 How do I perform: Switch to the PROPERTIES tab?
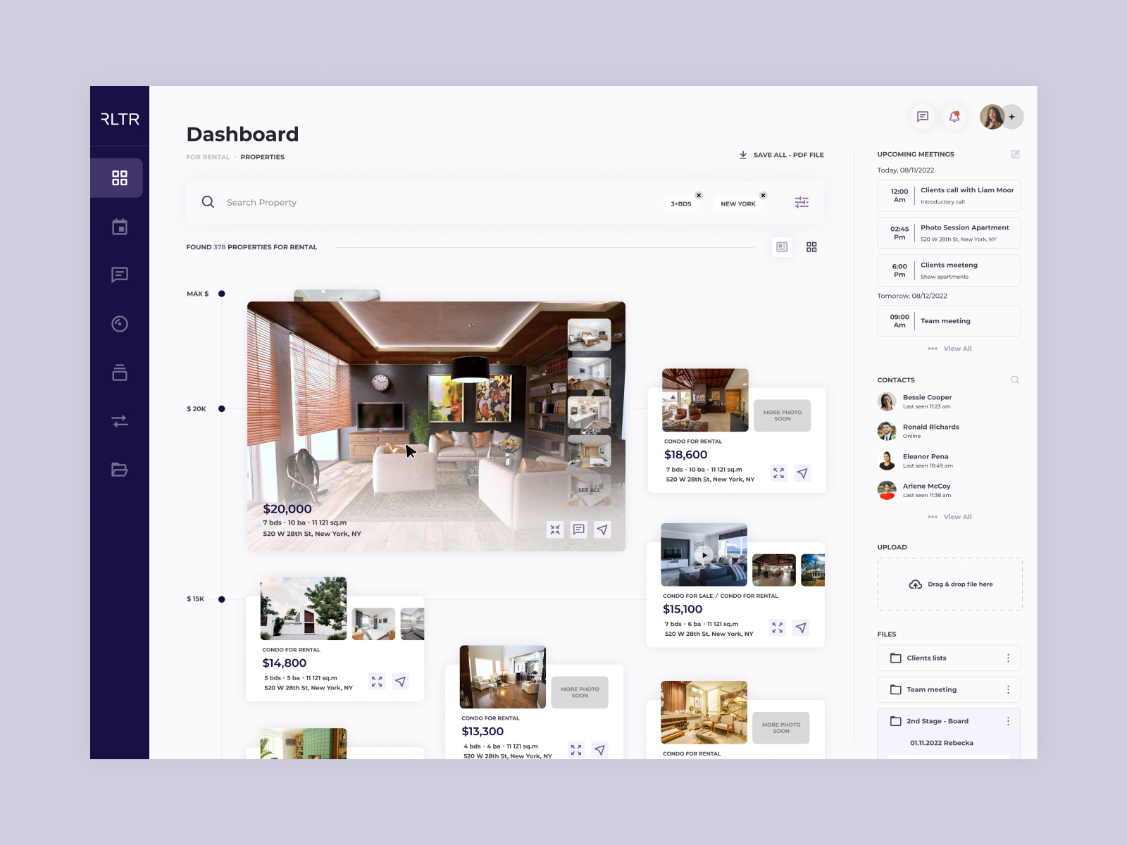[x=263, y=157]
